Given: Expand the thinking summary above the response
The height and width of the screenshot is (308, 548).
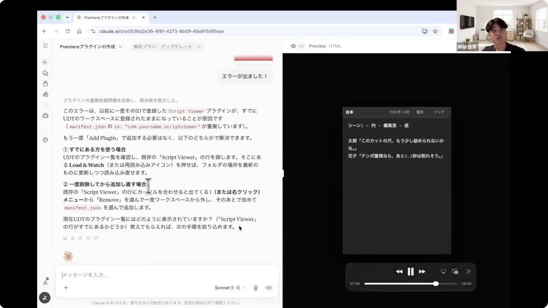Looking at the screenshot, I should coord(121,100).
